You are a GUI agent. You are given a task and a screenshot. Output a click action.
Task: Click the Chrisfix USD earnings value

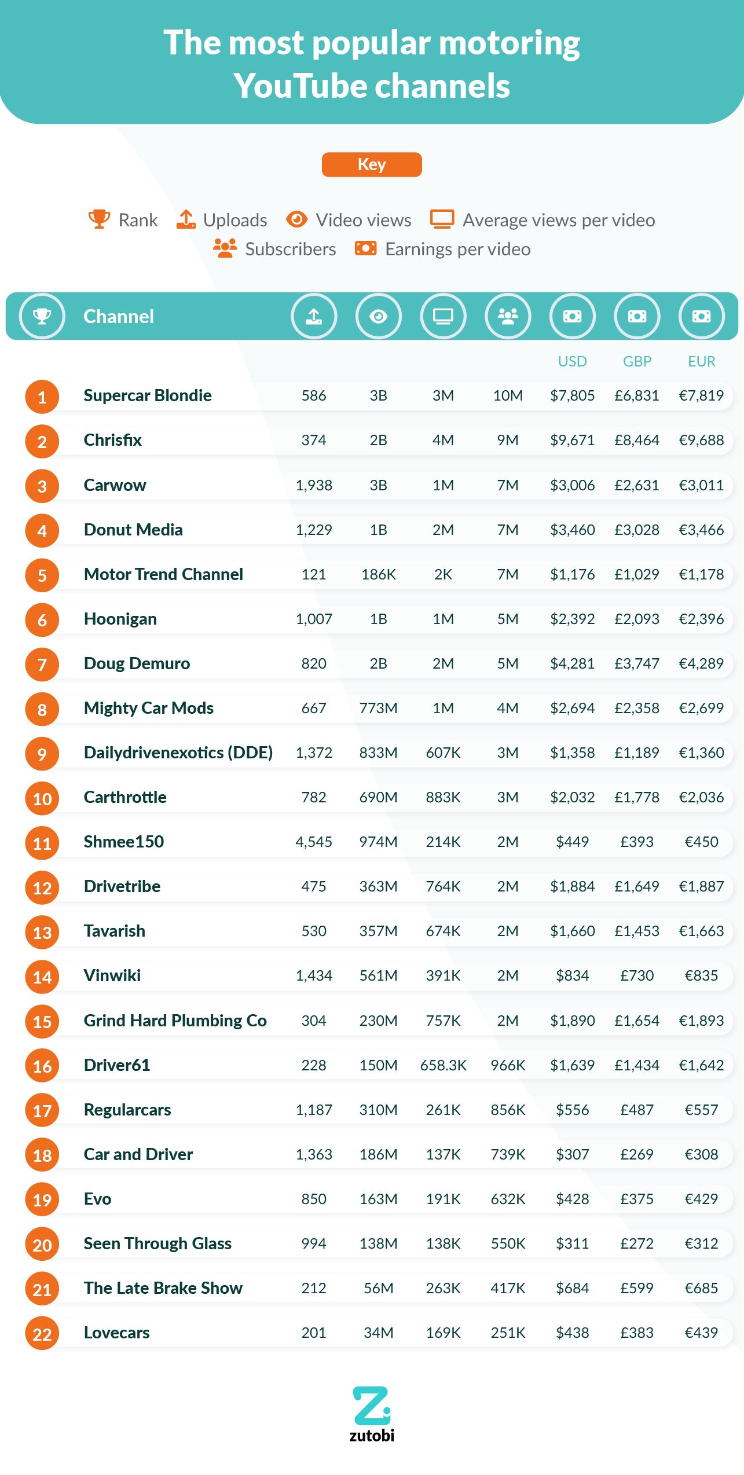coord(572,440)
